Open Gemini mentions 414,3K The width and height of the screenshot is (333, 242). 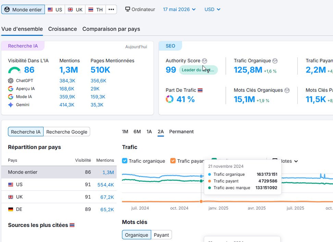coord(67,105)
